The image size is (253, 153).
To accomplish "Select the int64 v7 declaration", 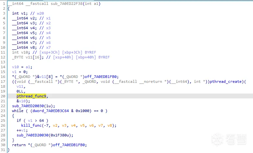I will pyautogui.click(x=24, y=43).
